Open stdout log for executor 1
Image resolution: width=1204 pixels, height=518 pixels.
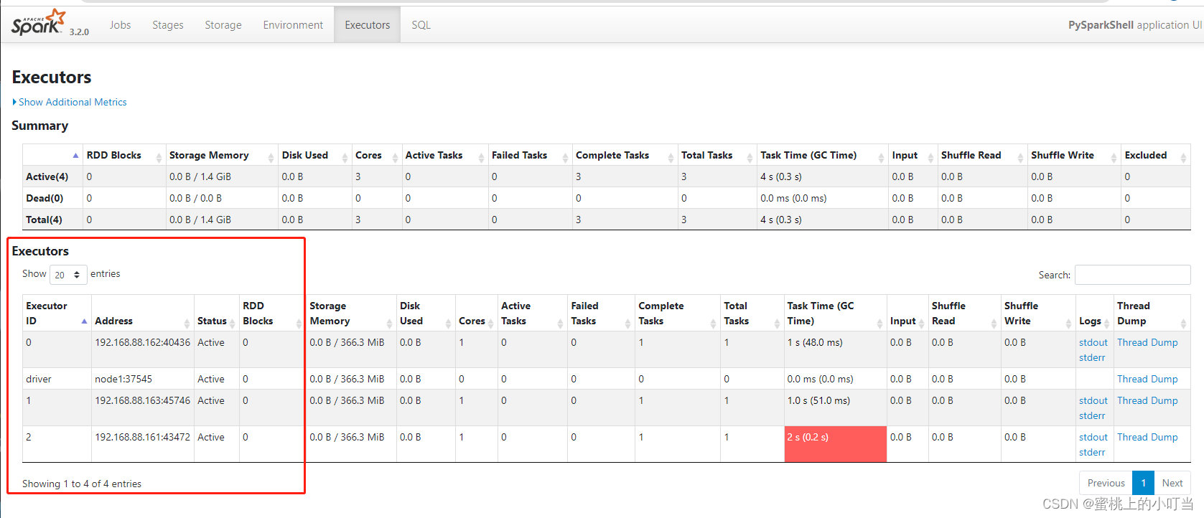(x=1093, y=400)
